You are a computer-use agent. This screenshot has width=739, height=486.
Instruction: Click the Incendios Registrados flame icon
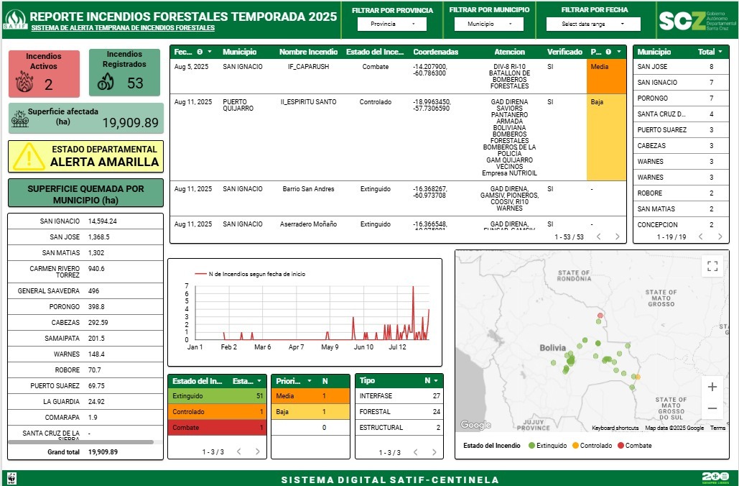(106, 82)
